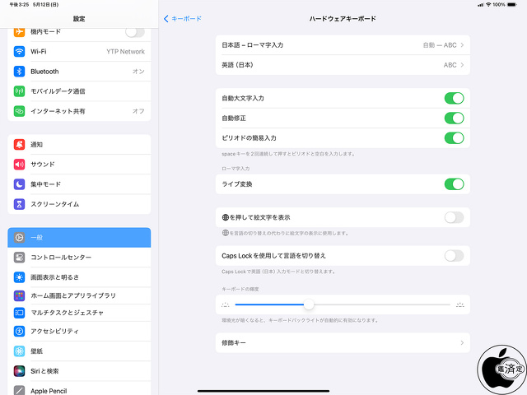Select スクリーンタイム in sidebar
This screenshot has height=395, width=527.
click(x=79, y=204)
